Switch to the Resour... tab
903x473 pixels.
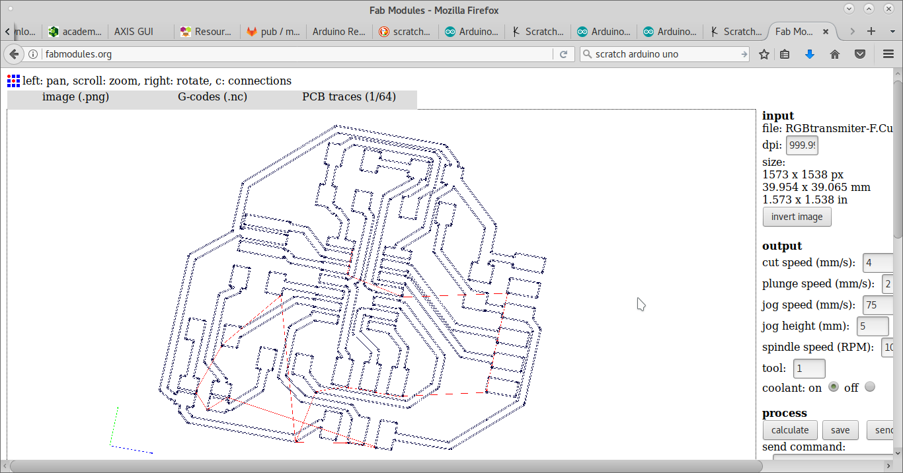tap(207, 31)
